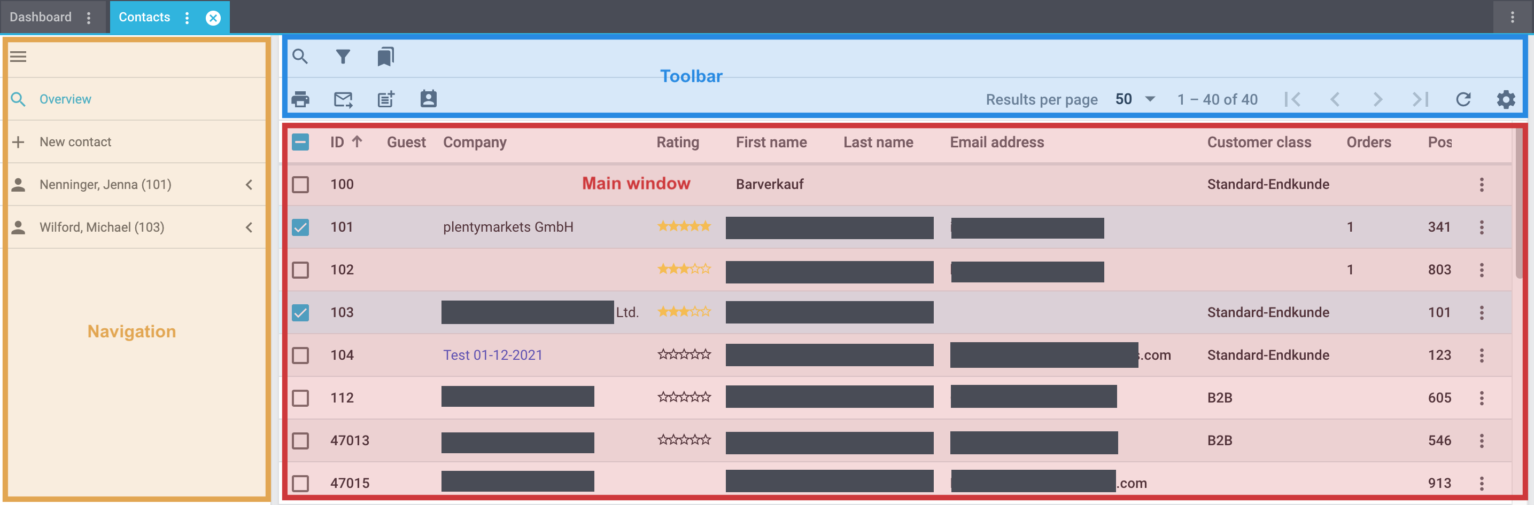Click the printer icon
This screenshot has height=505, width=1534.
click(x=300, y=99)
